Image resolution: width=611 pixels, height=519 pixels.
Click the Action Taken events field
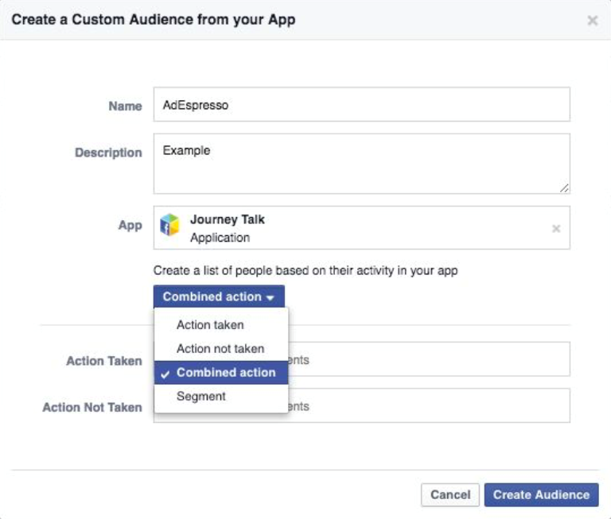(430, 359)
